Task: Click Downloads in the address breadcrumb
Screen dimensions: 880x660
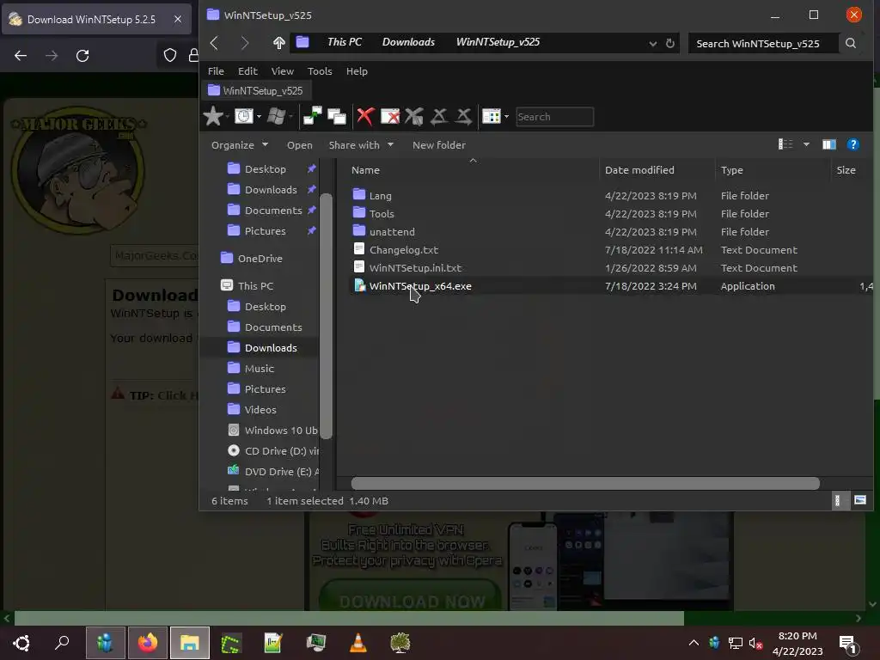Action: click(408, 42)
